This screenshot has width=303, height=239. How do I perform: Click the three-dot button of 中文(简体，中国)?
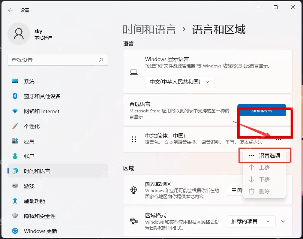click(x=279, y=139)
